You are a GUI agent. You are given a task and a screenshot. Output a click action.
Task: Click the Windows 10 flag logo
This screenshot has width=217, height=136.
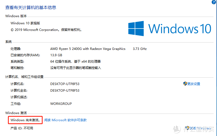pos(136,29)
